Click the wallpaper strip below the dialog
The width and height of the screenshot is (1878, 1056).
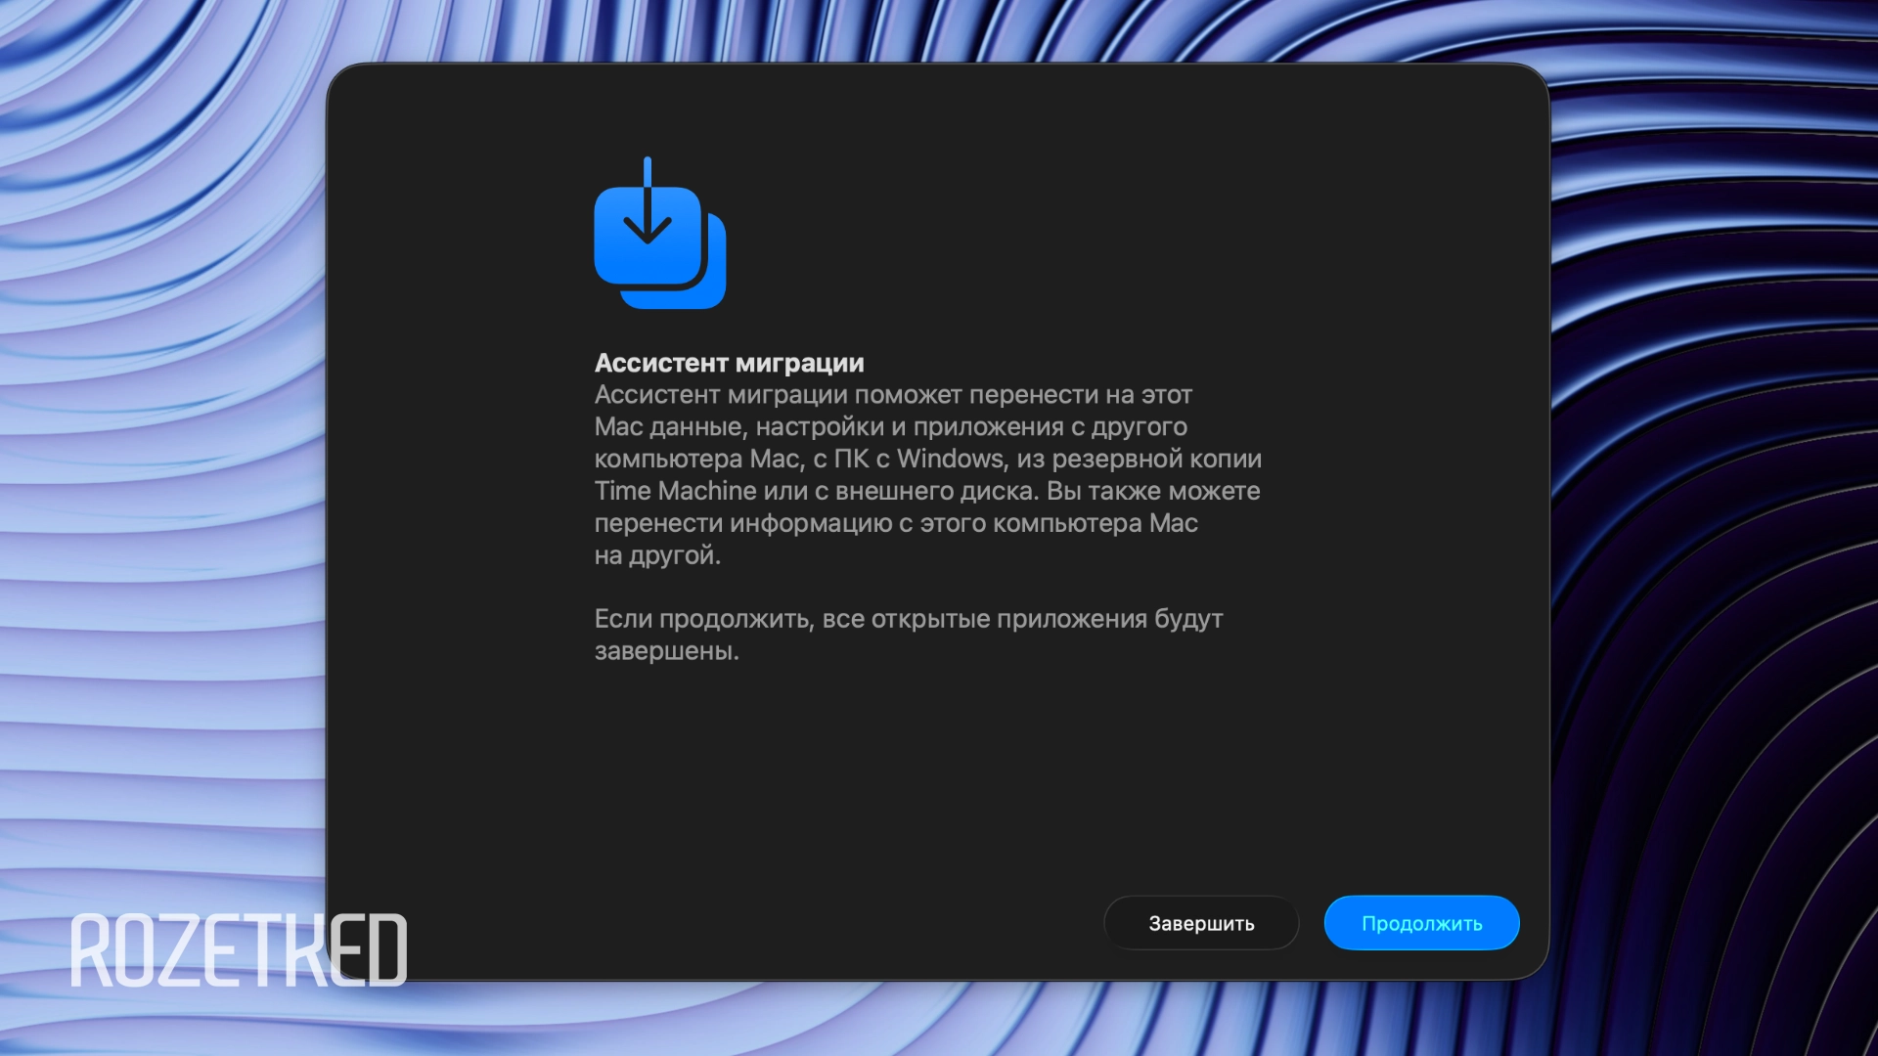pos(939,1019)
